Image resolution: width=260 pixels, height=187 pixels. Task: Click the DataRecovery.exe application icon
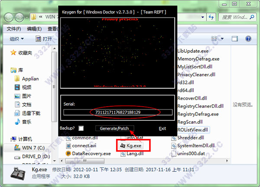pyautogui.click(x=68, y=154)
